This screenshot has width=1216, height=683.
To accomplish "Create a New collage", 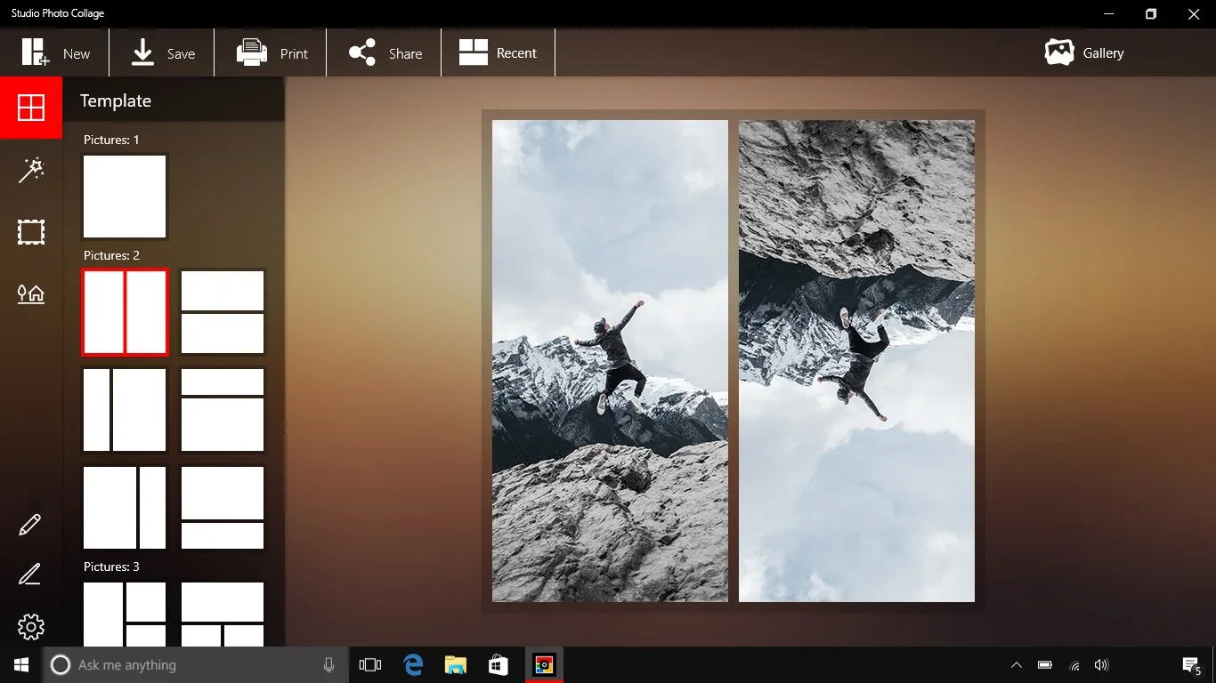I will tap(55, 53).
